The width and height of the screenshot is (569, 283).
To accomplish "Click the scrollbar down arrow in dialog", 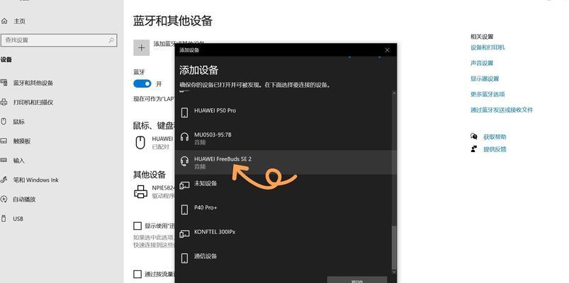I will click(x=394, y=272).
